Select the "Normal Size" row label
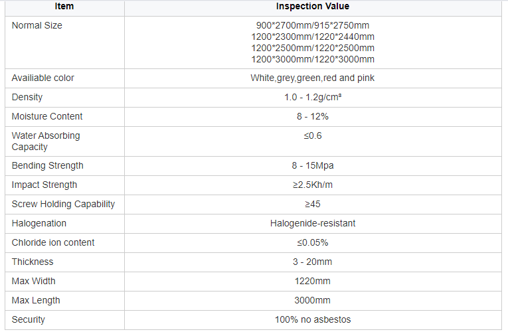This screenshot has width=508, height=332. click(x=37, y=25)
